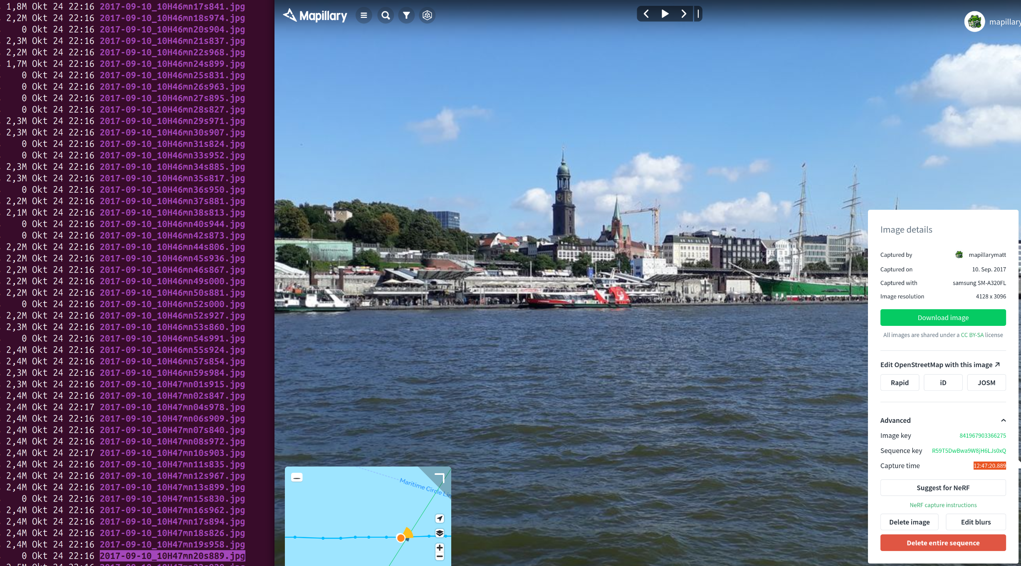Delete entire sequence

click(943, 543)
